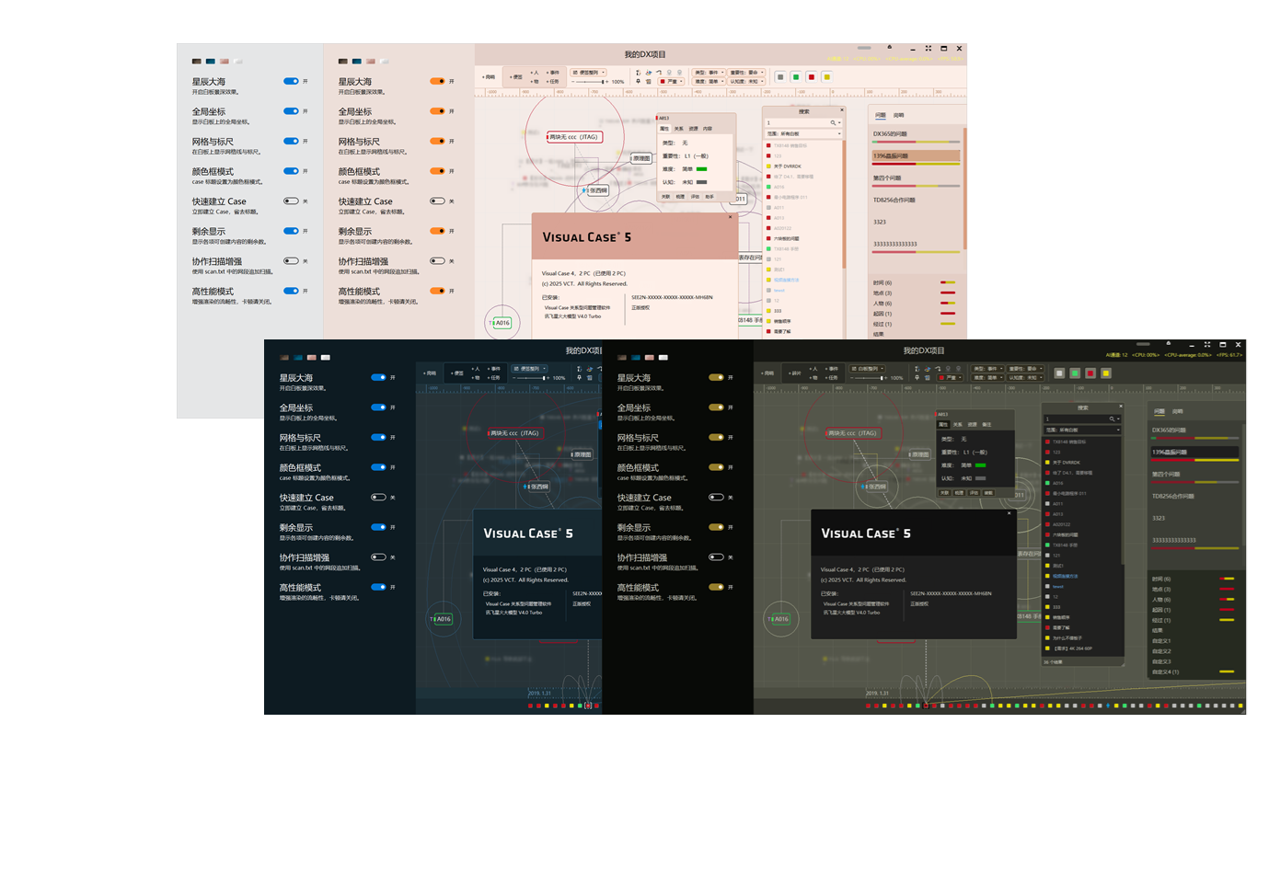Close the 搜索 panel in the dark olive window
Image resolution: width=1280 pixels, height=872 pixels.
1120,407
